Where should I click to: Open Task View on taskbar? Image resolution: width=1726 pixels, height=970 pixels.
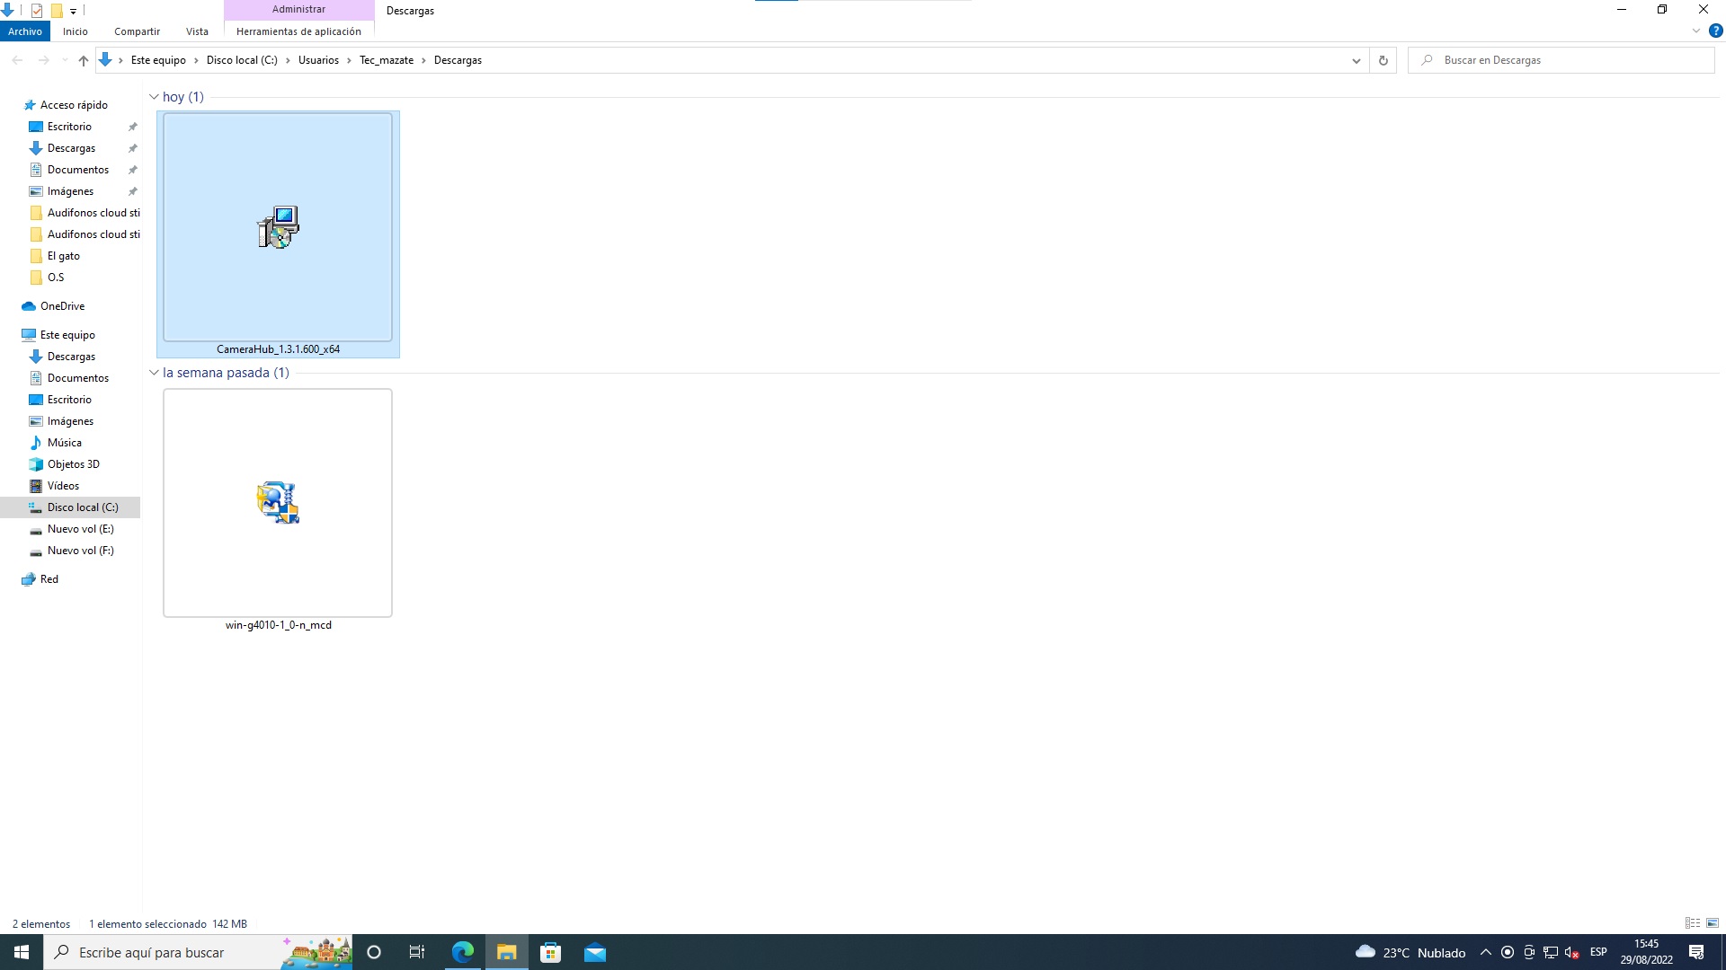coord(417,952)
